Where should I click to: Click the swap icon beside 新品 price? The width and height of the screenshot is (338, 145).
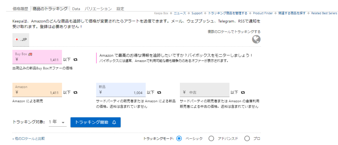[159, 92]
